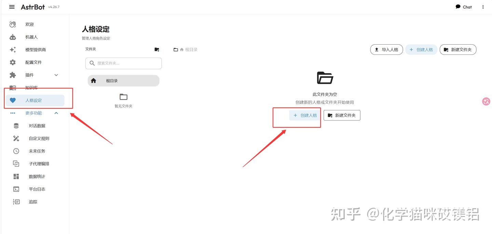The height and width of the screenshot is (234, 492).
Task: Open the hamburger navigation menu
Action: coord(12,7)
